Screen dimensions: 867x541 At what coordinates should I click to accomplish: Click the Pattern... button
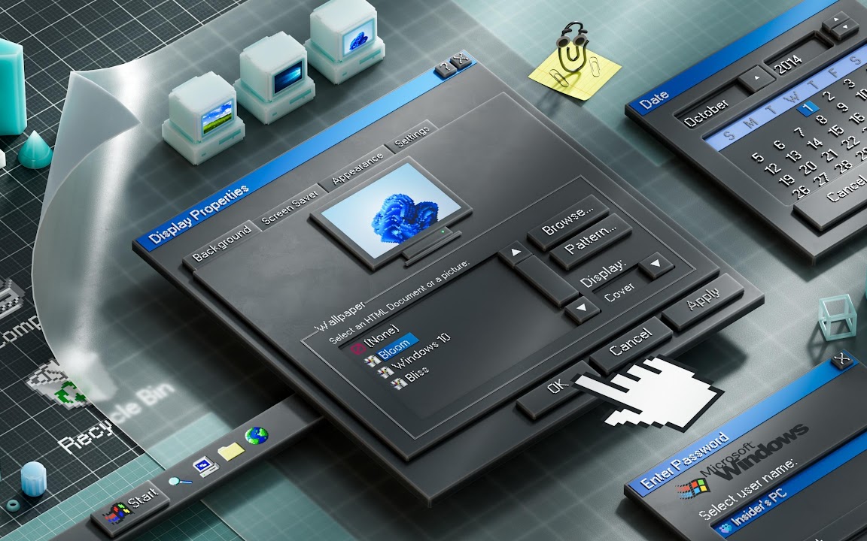[x=591, y=242]
